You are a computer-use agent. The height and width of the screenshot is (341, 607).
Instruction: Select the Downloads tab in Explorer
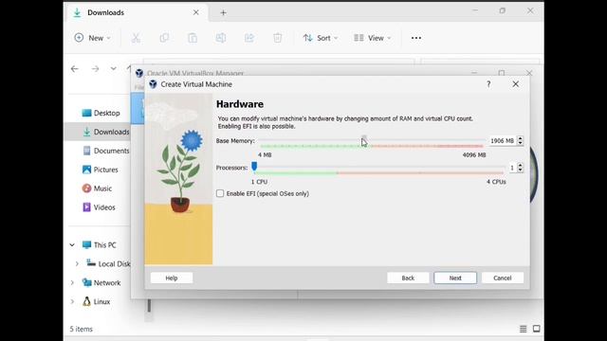[138, 12]
